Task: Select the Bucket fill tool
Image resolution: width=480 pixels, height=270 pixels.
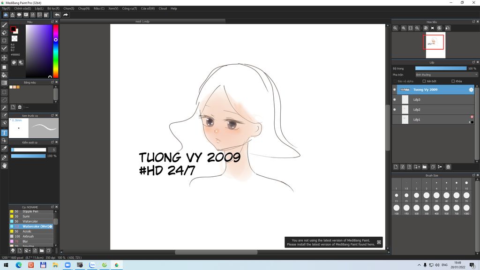Action: click(4, 75)
